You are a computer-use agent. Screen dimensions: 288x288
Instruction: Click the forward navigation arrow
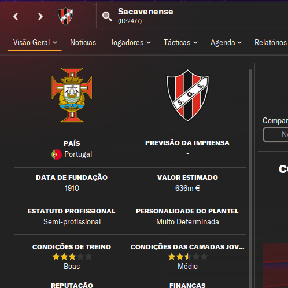(x=40, y=17)
